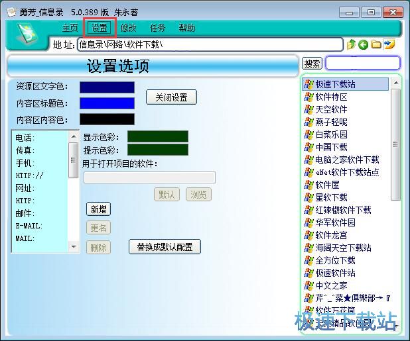Pick the 显示色彩 color swatch
Screen dimensions: 410x341
pyautogui.click(x=158, y=136)
